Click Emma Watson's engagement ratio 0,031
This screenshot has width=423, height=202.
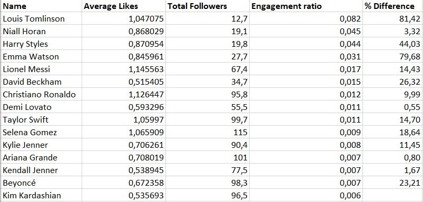(x=306, y=57)
